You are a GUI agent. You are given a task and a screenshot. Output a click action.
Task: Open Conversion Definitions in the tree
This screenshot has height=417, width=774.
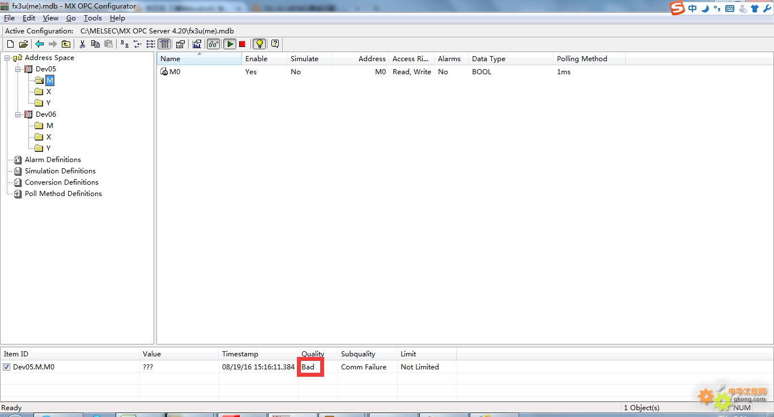click(x=62, y=182)
